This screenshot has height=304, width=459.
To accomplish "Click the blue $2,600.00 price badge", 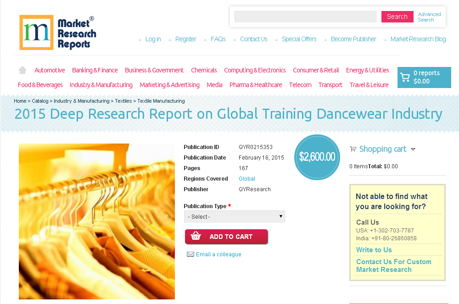I will point(317,157).
